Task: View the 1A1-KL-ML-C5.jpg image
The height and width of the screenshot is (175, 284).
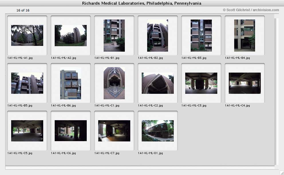Action: point(27,131)
